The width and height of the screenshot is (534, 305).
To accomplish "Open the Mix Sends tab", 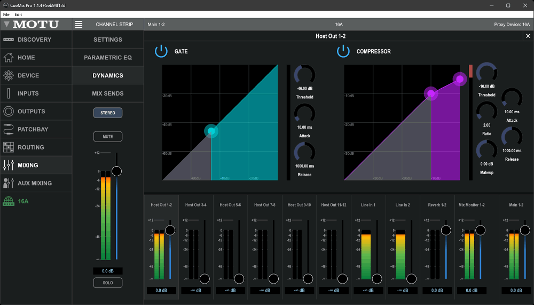I will point(108,93).
